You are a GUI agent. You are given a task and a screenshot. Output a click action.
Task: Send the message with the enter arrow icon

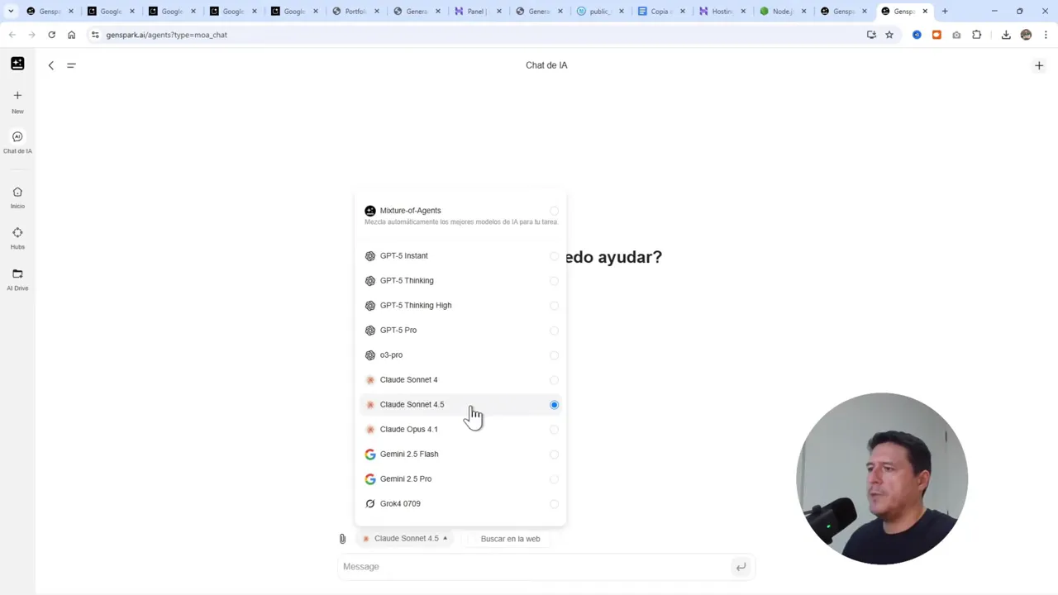coord(741,566)
